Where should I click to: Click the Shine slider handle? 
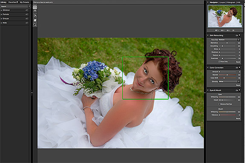tap(219, 49)
